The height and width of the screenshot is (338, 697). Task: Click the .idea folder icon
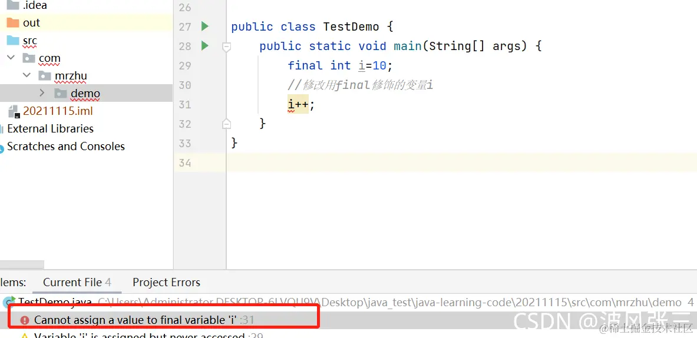point(13,5)
